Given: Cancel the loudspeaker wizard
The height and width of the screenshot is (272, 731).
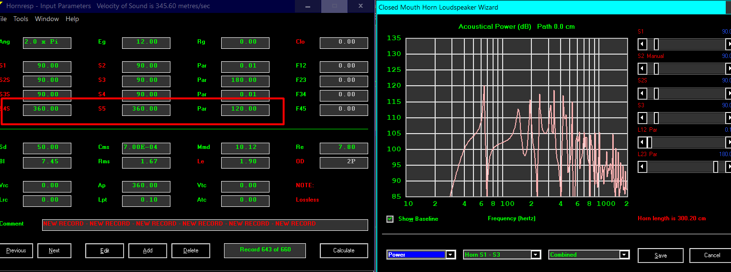Looking at the screenshot, I should pos(710,255).
